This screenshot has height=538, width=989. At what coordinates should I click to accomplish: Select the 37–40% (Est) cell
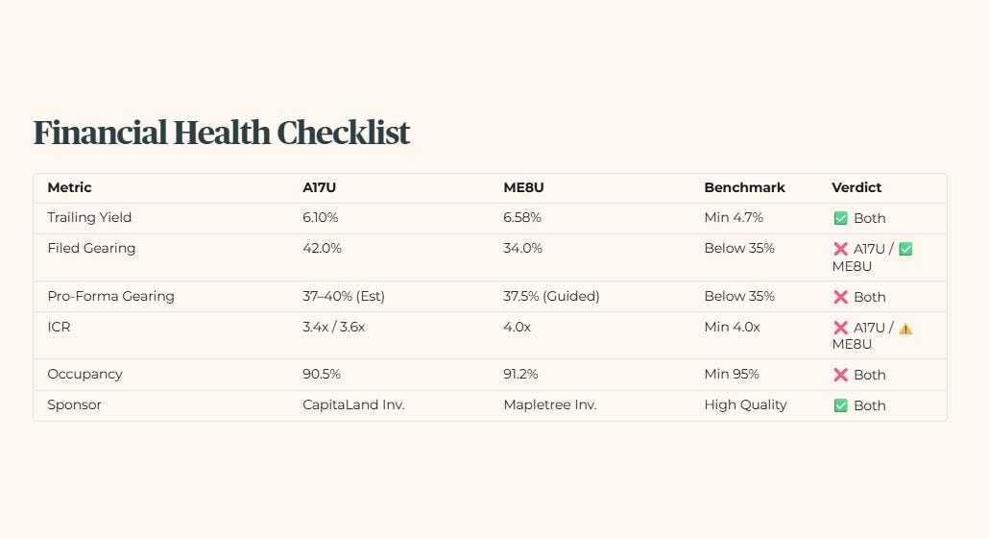pyautogui.click(x=344, y=297)
